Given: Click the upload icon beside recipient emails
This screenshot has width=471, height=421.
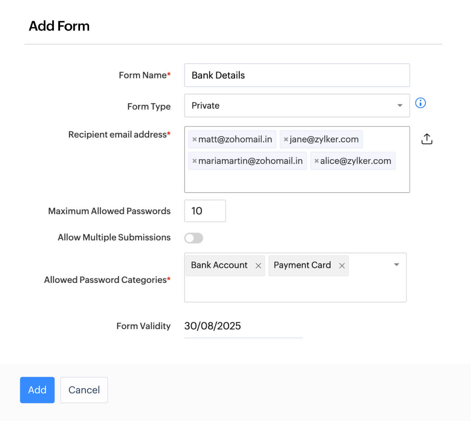Looking at the screenshot, I should click(x=426, y=138).
